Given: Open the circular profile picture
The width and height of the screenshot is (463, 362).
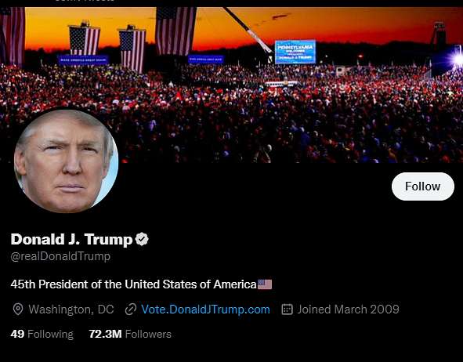Looking at the screenshot, I should click(x=66, y=161).
